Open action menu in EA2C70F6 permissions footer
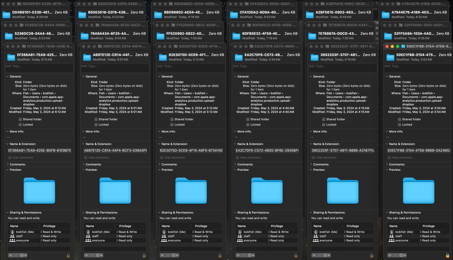The image size is (453, 260). click(251, 255)
